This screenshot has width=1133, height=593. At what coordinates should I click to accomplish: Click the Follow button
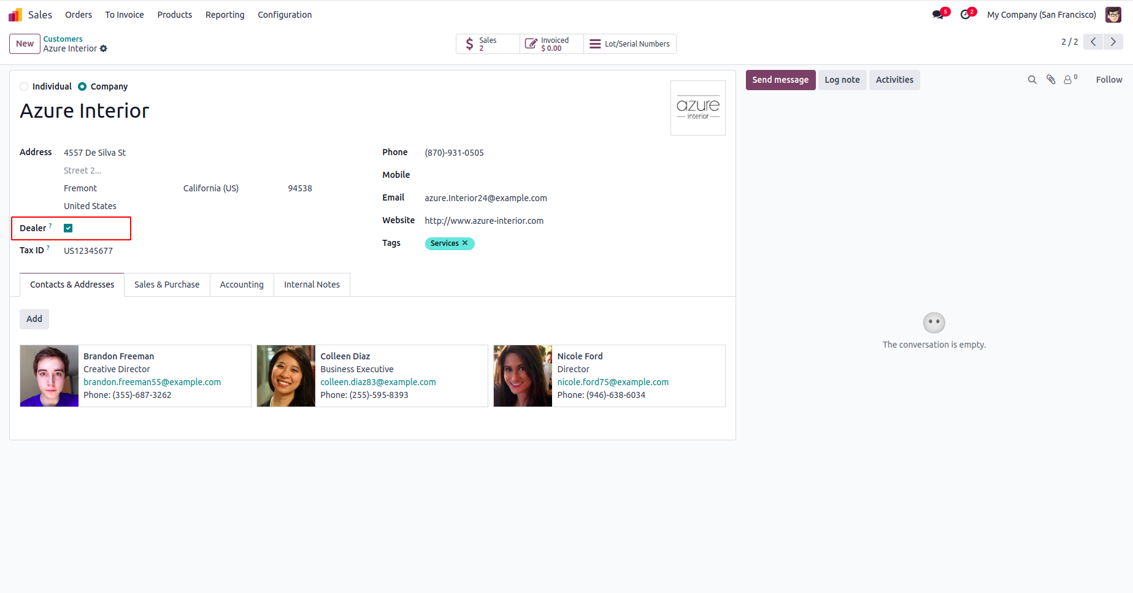point(1109,80)
